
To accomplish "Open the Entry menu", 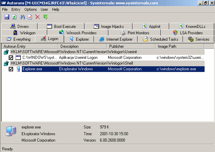I will [16, 9].
